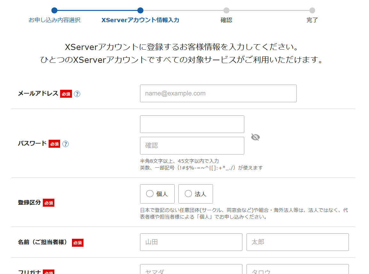Click the 半角8文字以上、45文字以内で入力 hint
This screenshot has height=274, width=369.
pyautogui.click(x=179, y=161)
